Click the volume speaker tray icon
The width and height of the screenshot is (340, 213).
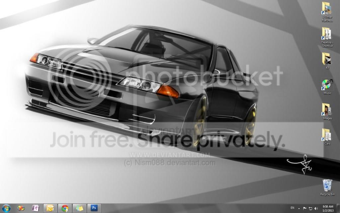(316, 208)
